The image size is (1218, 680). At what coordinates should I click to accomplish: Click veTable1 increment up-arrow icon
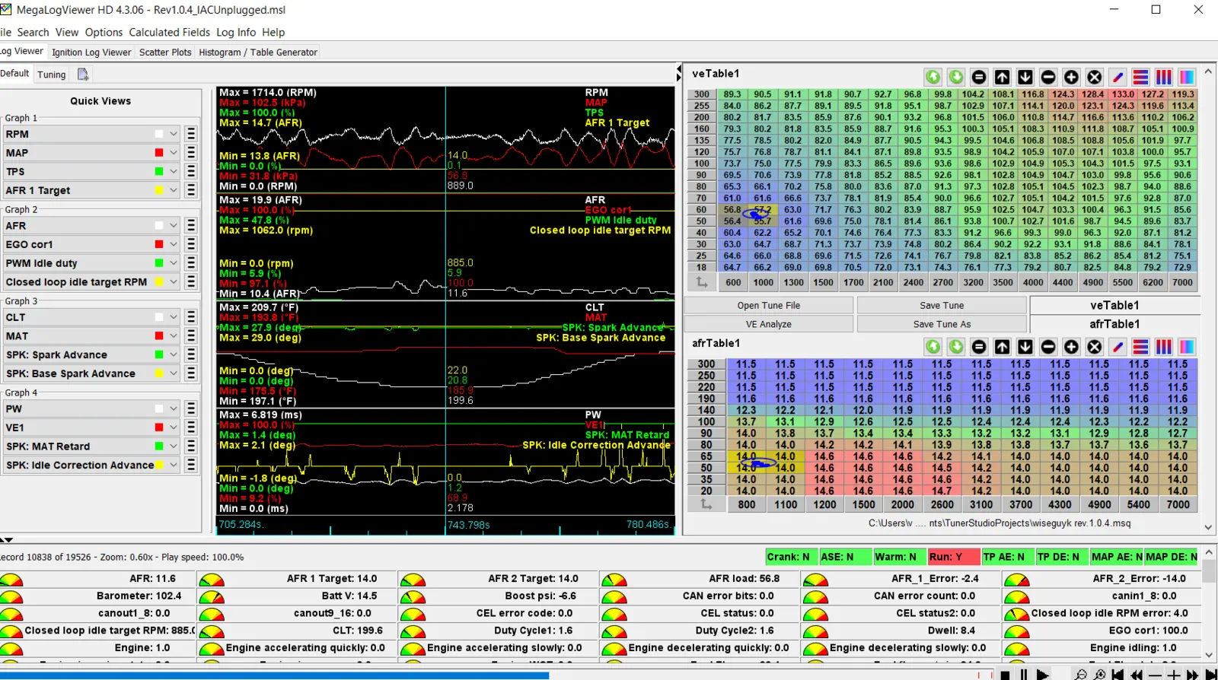pos(1003,77)
